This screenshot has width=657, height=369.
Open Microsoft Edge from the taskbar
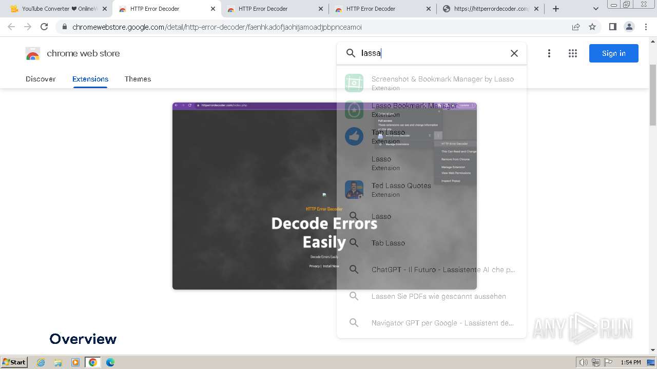click(x=110, y=362)
